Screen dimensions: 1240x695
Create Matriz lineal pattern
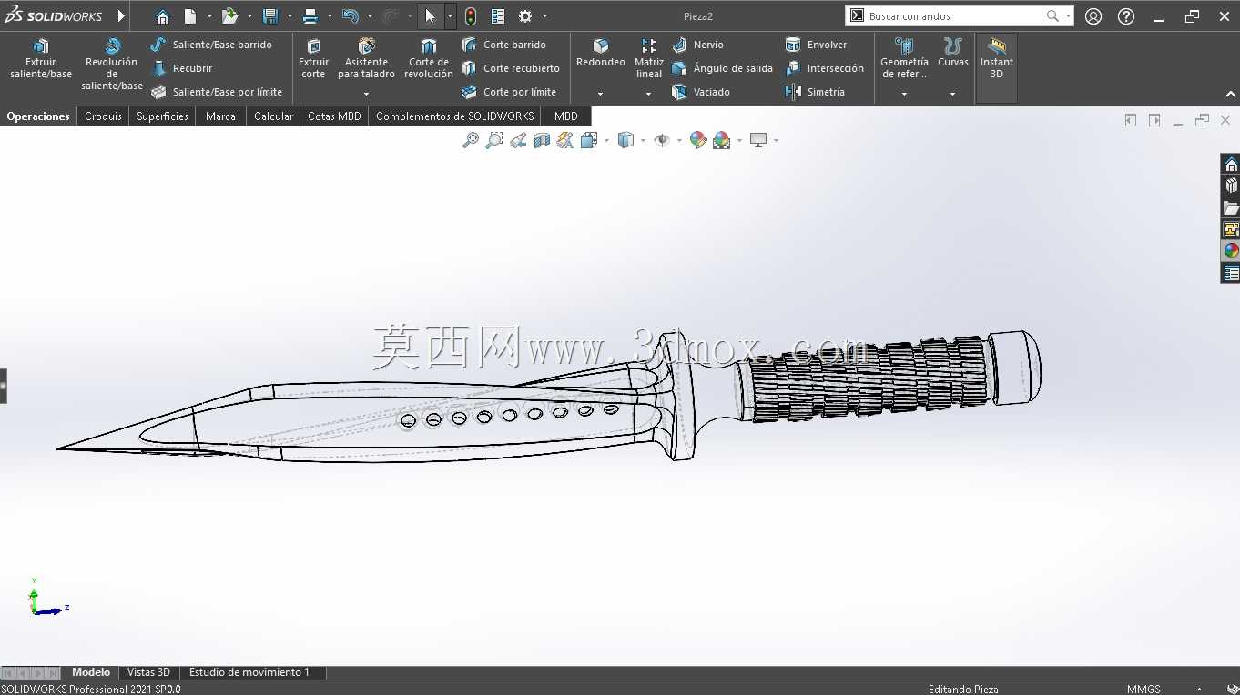pyautogui.click(x=649, y=59)
